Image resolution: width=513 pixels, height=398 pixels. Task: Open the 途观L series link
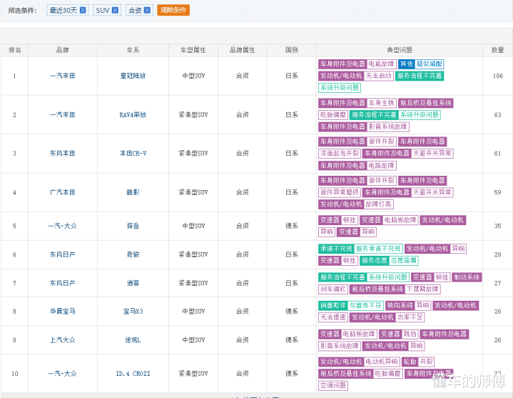(133, 340)
